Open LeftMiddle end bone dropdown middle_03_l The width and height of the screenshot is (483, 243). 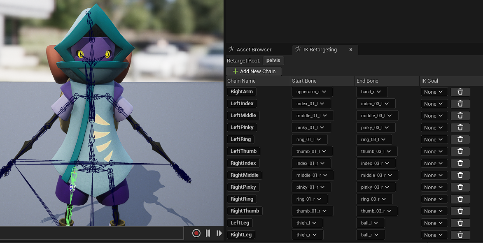coord(377,116)
